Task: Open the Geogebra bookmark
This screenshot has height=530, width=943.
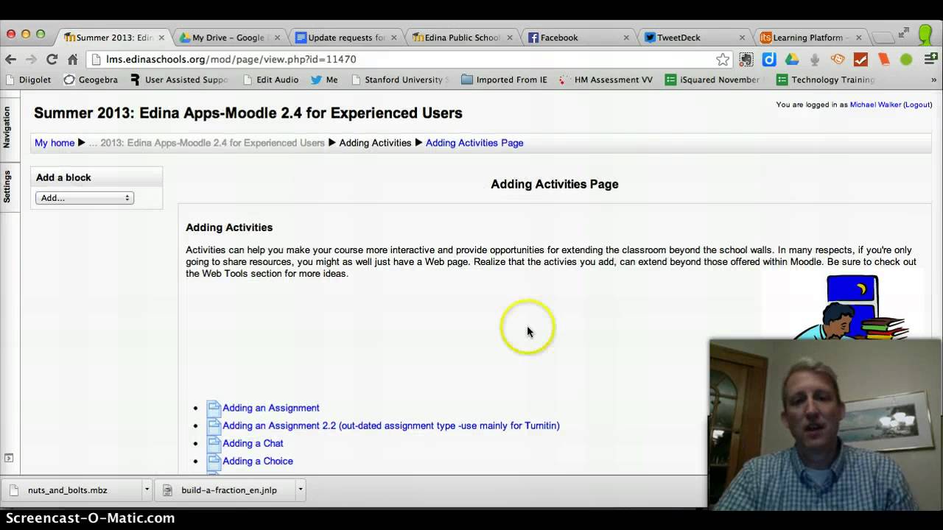Action: [x=91, y=79]
